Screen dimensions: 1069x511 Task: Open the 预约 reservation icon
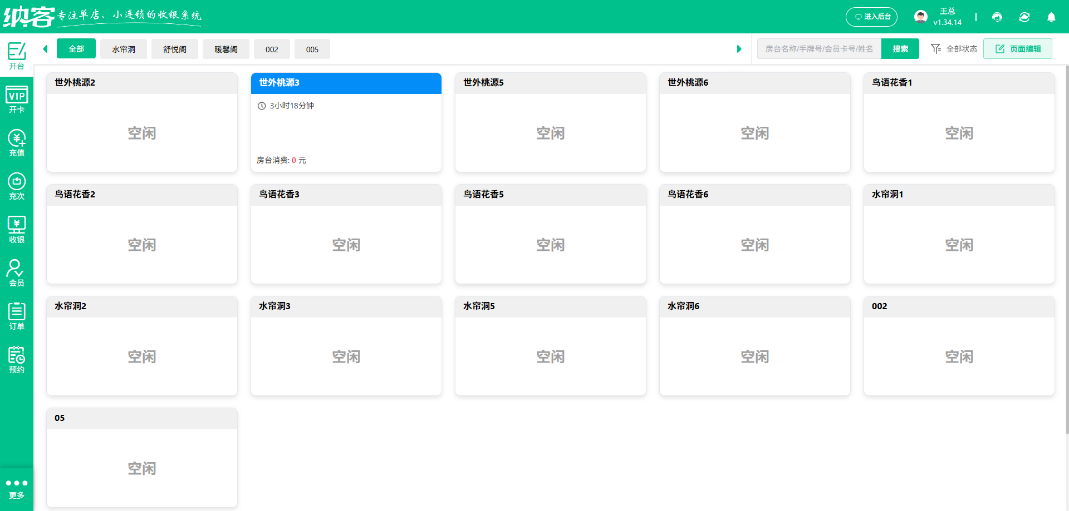[17, 360]
